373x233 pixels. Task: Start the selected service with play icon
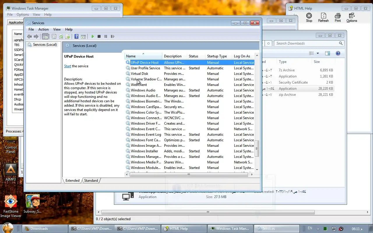[93, 36]
